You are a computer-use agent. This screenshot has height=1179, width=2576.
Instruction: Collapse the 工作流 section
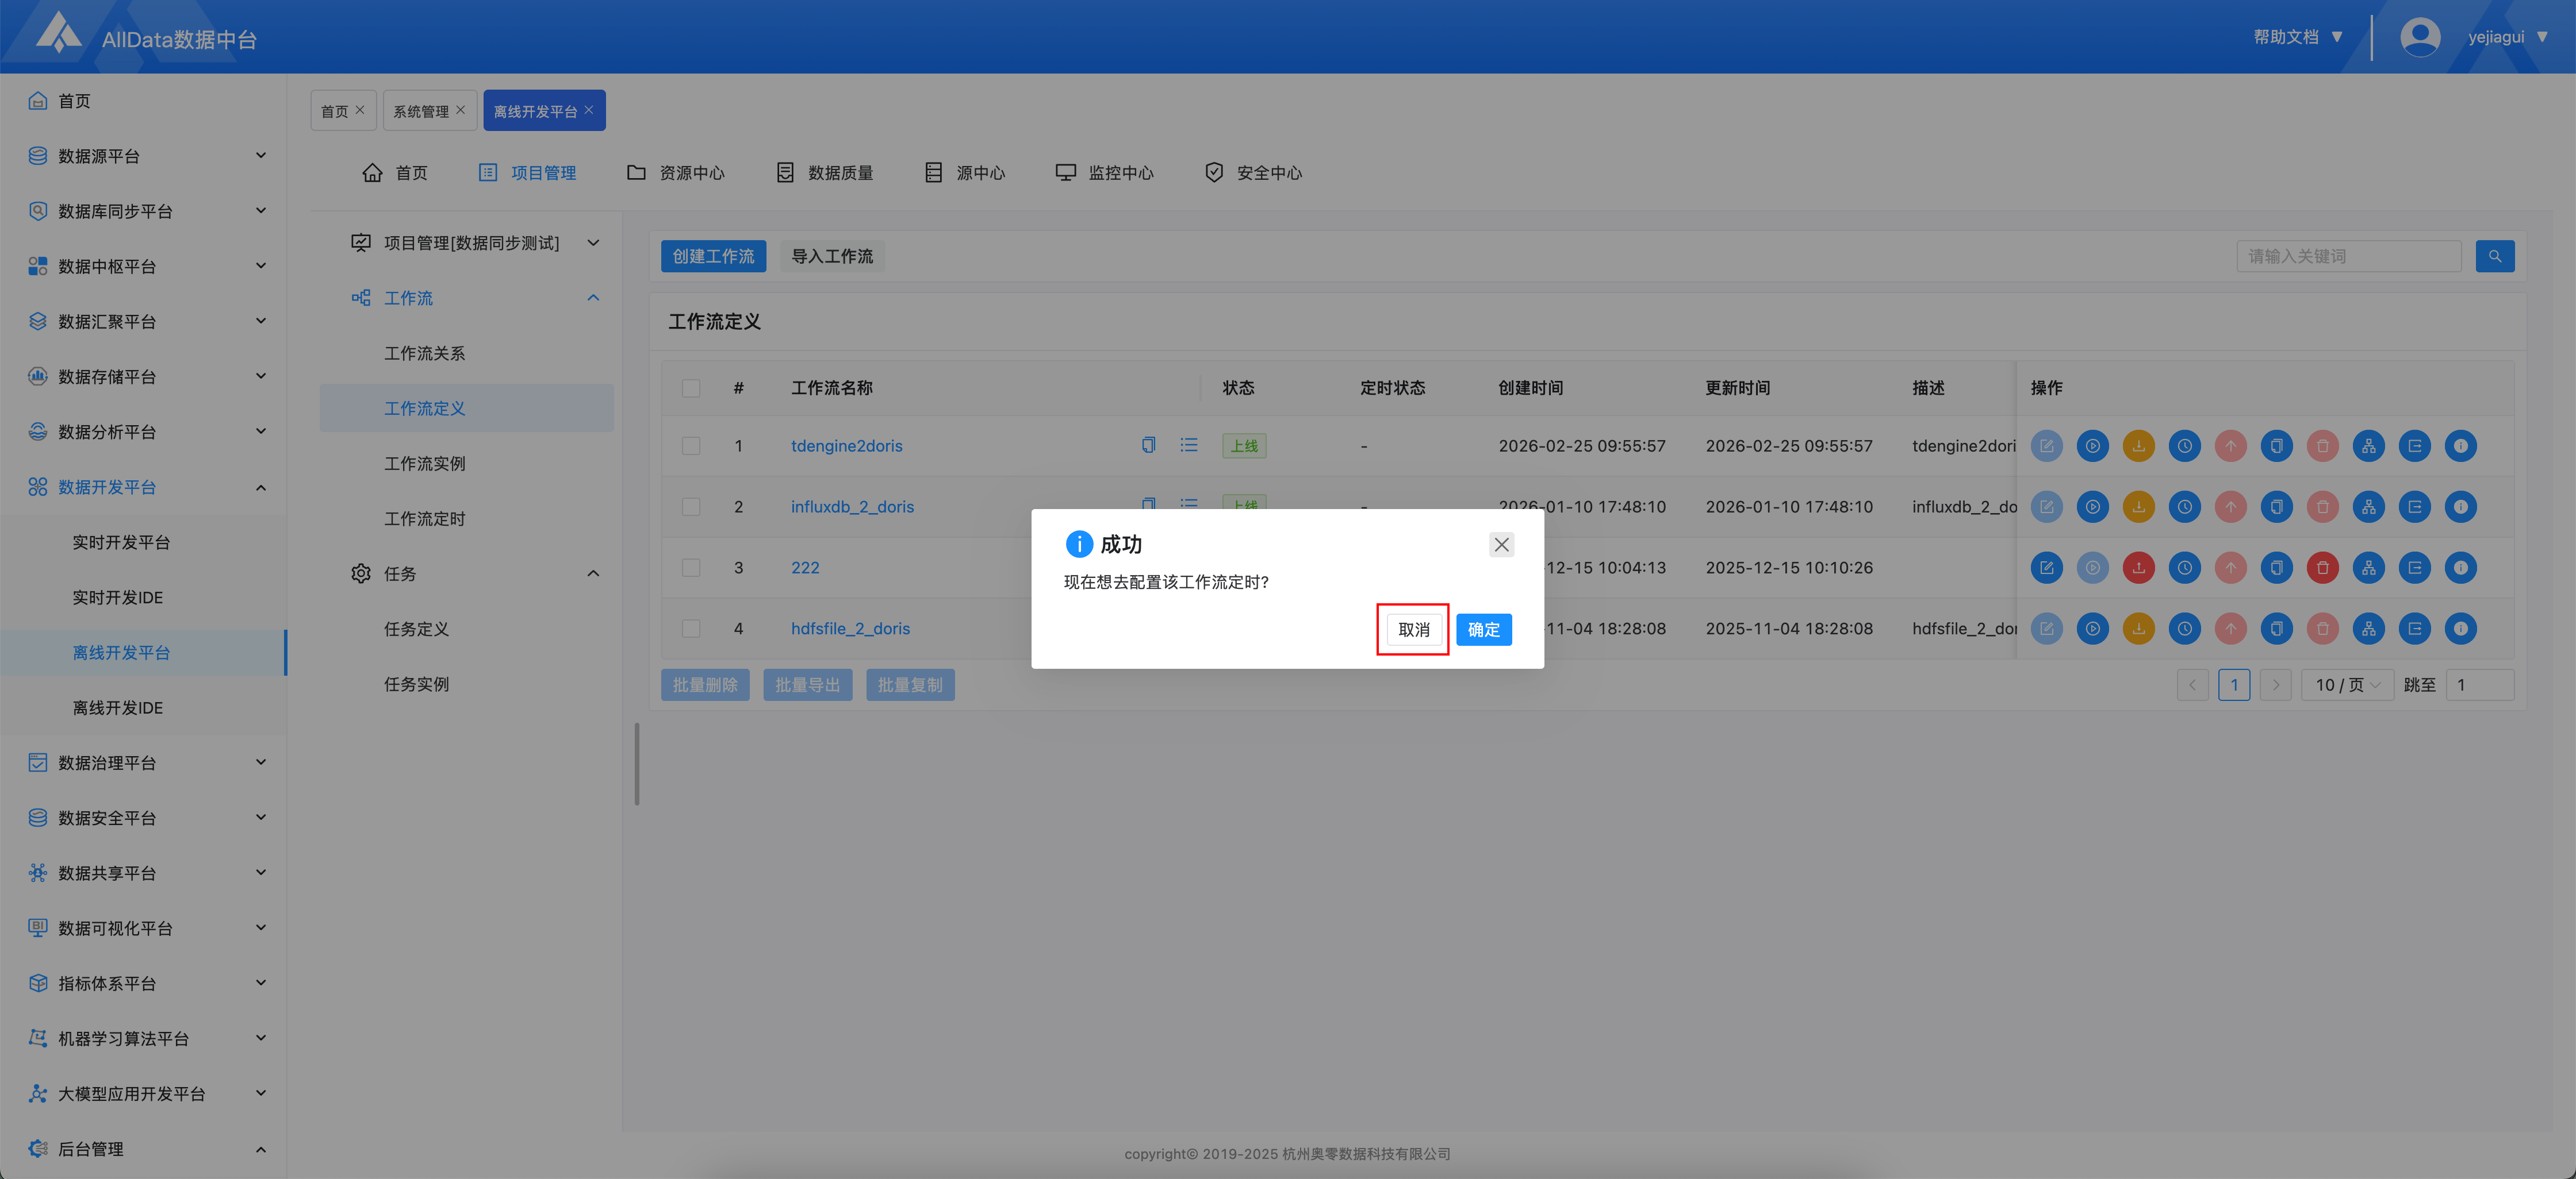[x=592, y=298]
